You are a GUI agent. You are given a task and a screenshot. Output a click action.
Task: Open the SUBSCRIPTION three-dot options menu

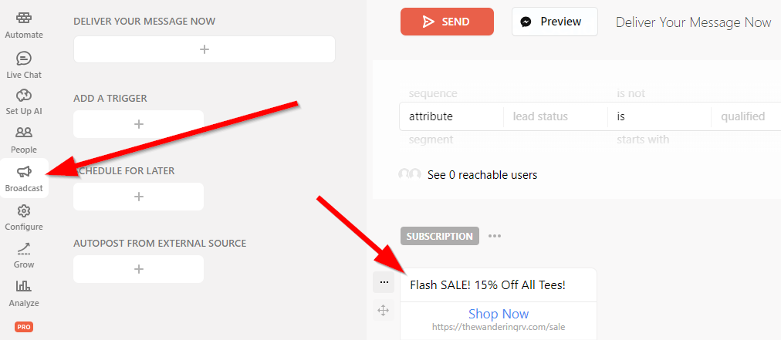495,236
